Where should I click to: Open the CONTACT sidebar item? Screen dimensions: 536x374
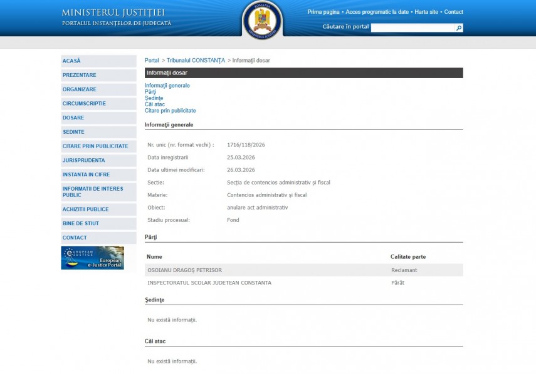[x=75, y=238]
